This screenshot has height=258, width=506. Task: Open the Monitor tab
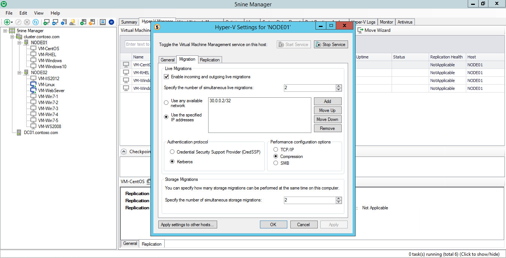click(x=386, y=22)
